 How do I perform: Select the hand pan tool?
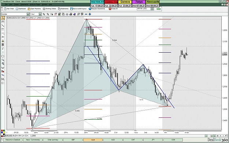pos(3,22)
